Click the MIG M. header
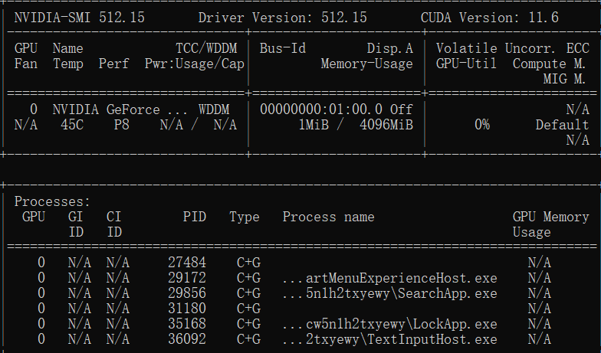Viewport: 601px width, 353px height. pos(564,79)
